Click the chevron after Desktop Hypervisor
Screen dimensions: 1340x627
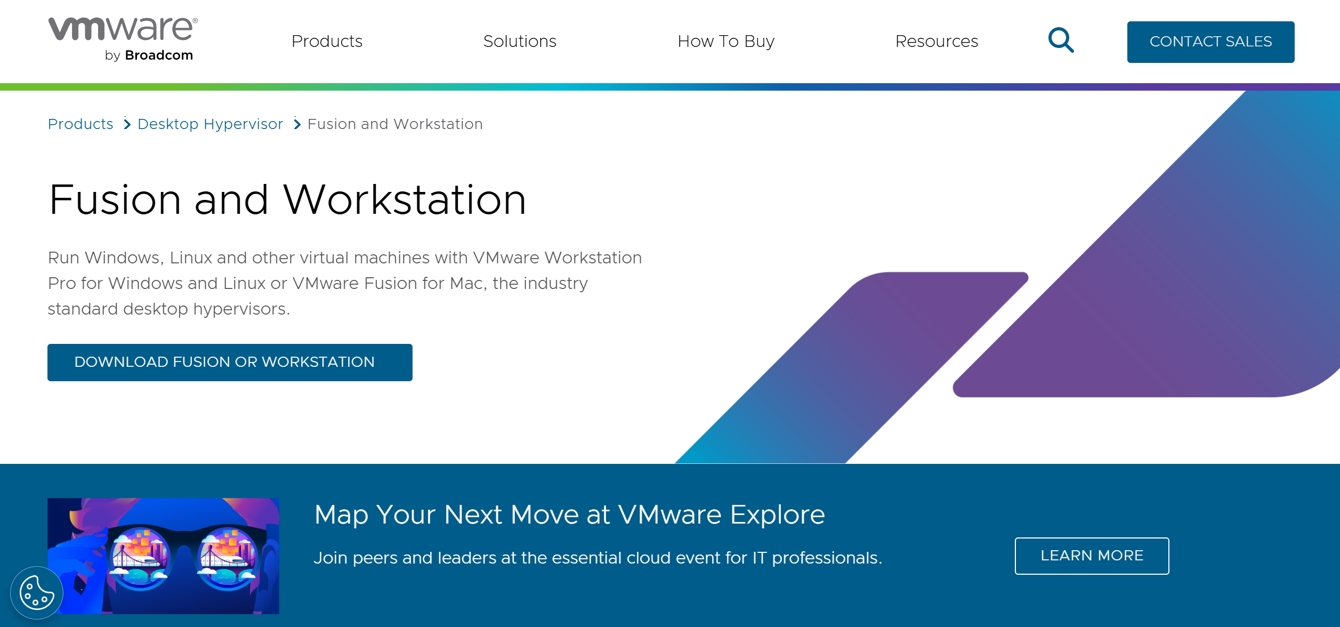tap(297, 124)
